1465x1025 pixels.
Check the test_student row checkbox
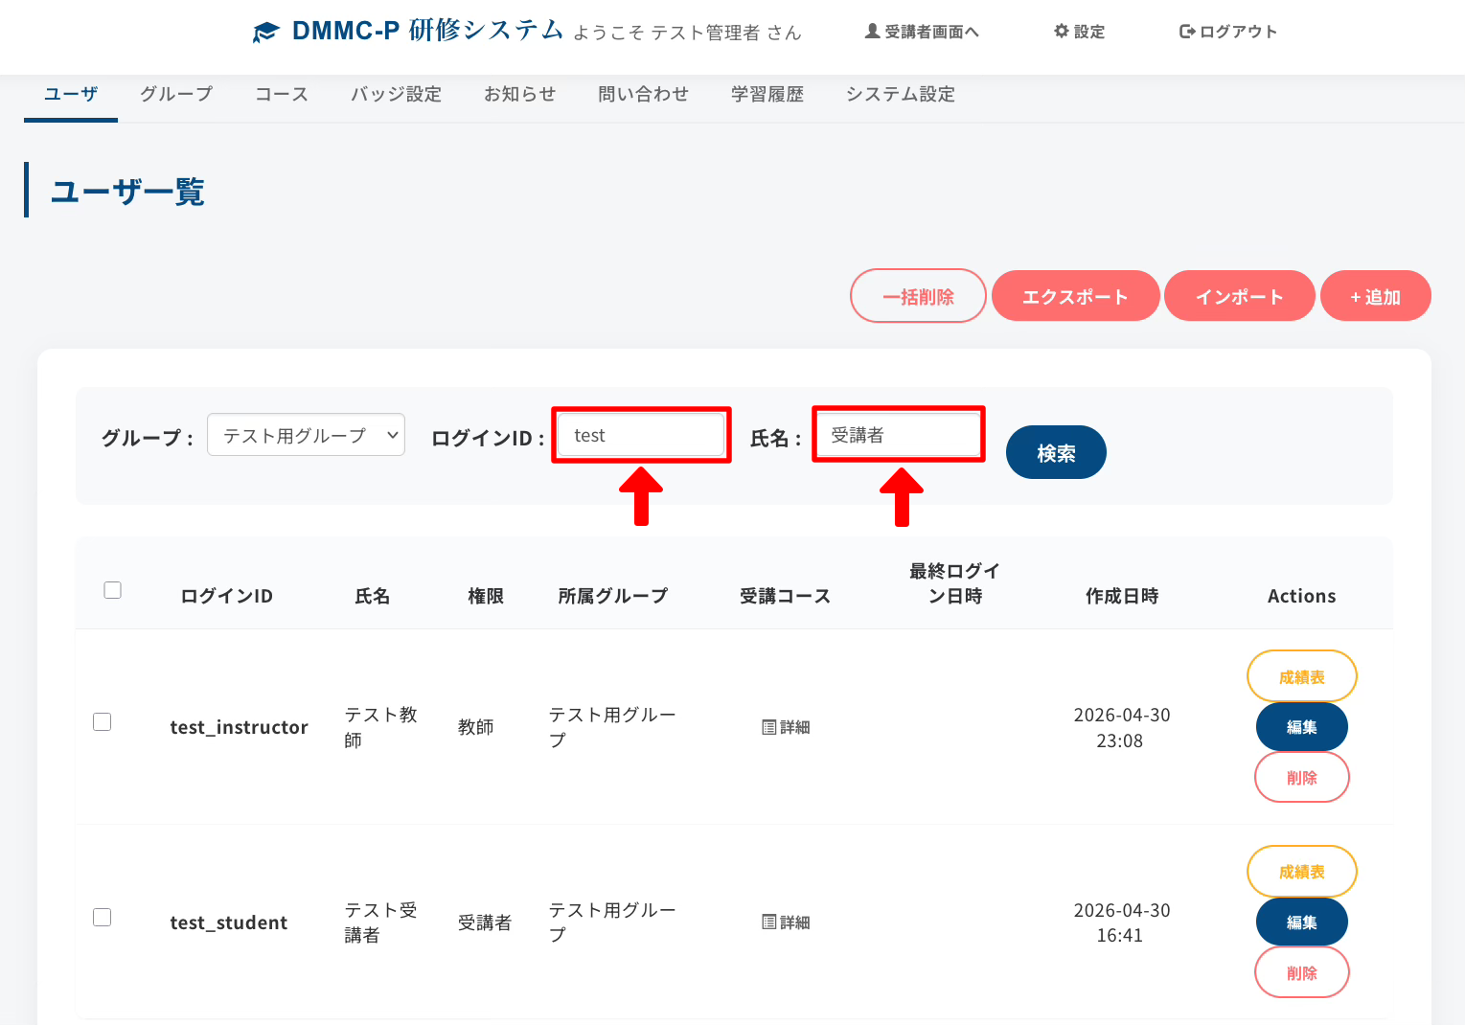(x=103, y=918)
